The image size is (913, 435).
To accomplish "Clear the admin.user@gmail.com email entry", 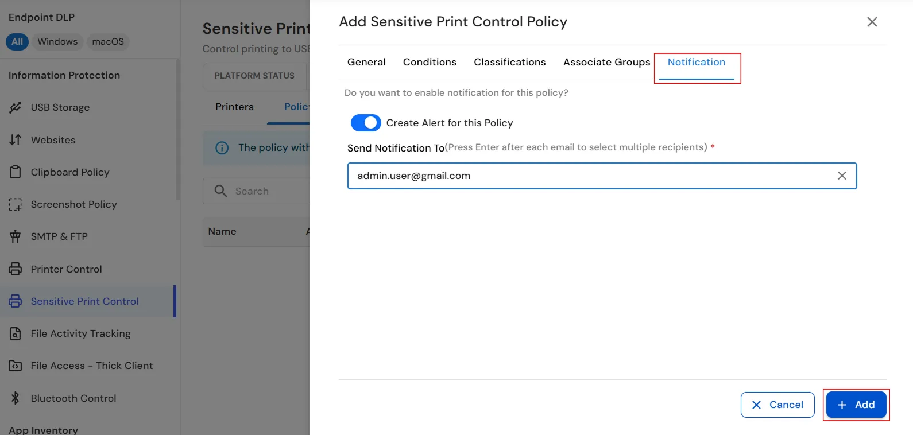I will [842, 176].
